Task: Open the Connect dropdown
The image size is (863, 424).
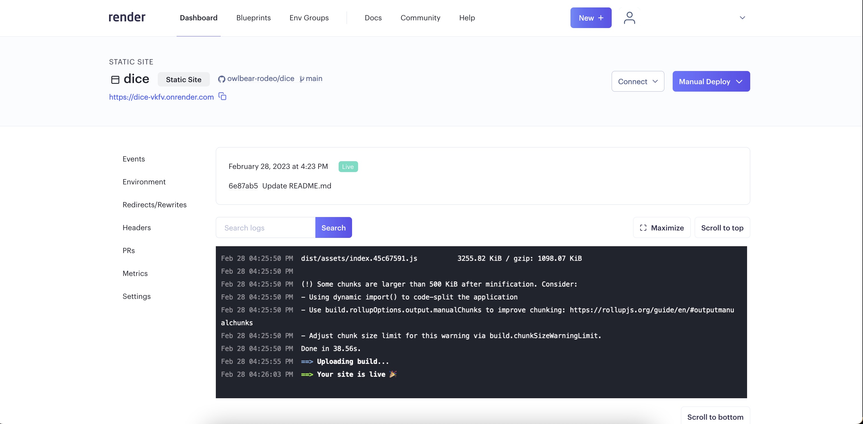Action: pyautogui.click(x=637, y=81)
